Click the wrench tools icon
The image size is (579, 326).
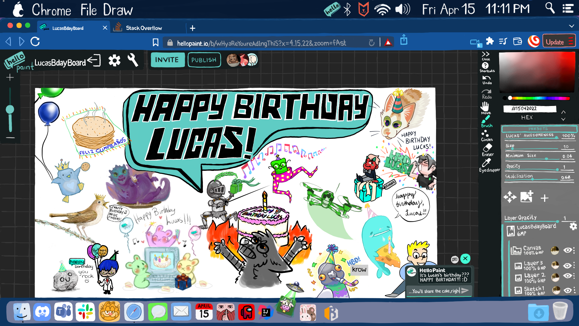coord(133,60)
